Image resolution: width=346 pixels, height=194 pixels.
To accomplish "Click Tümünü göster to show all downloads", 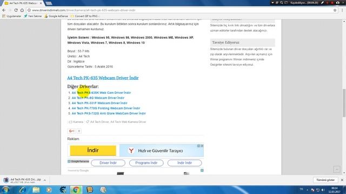I will coord(325,180).
